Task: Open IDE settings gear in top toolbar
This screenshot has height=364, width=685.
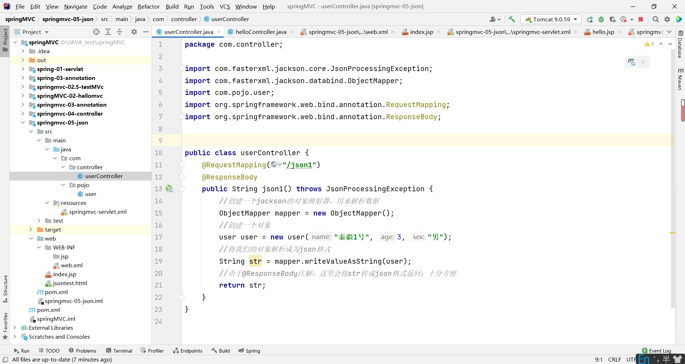Action: pos(667,19)
